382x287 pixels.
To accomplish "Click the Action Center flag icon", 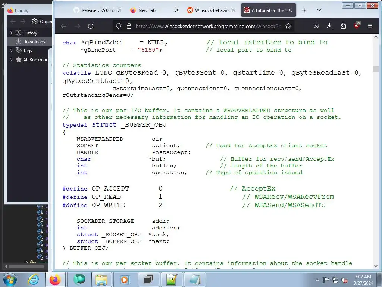I will (x=326, y=280).
